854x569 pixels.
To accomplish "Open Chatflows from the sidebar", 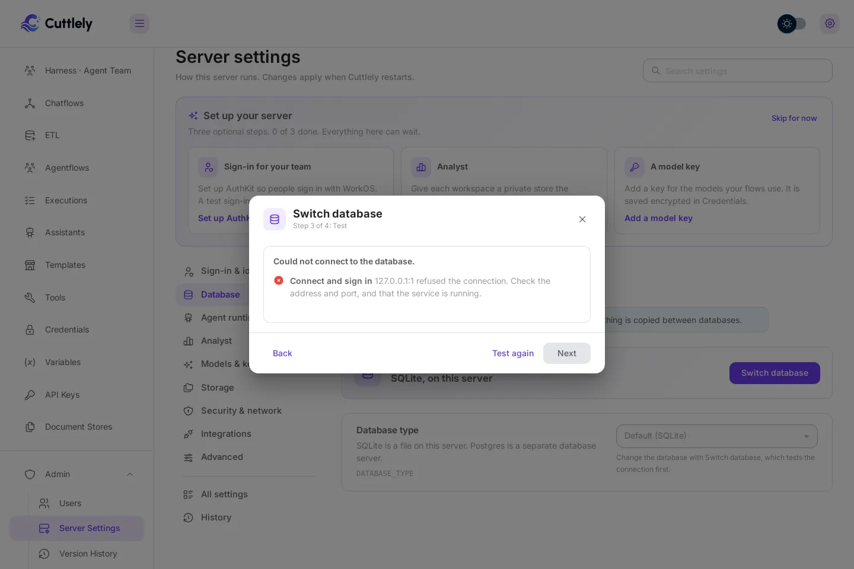I will tap(77, 103).
